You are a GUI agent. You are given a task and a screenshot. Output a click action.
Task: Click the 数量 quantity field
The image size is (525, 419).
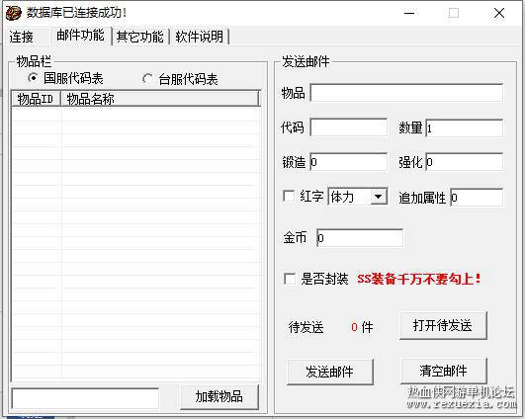tap(465, 128)
